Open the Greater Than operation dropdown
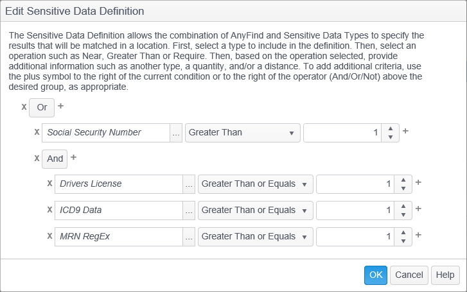The height and width of the screenshot is (292, 467). coord(242,133)
